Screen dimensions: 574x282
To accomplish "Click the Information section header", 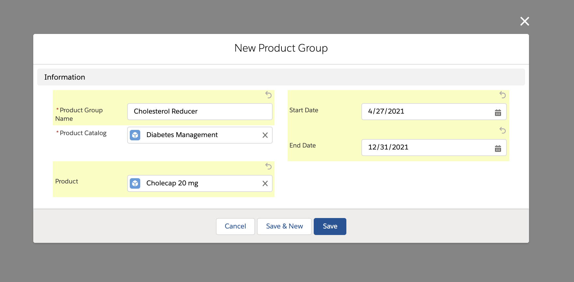I will click(x=65, y=77).
